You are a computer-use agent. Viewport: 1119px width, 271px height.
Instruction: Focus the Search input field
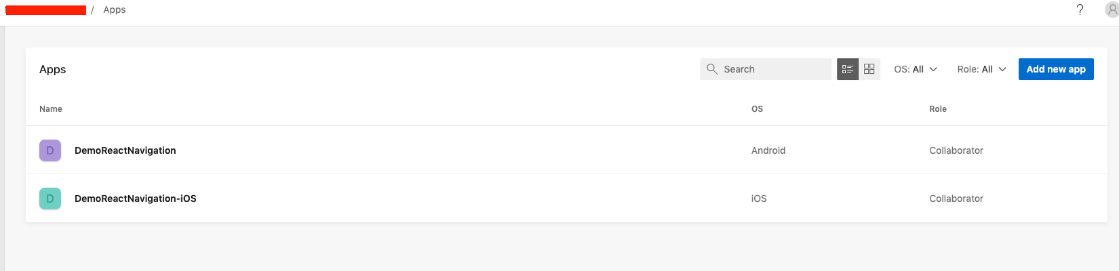click(773, 69)
